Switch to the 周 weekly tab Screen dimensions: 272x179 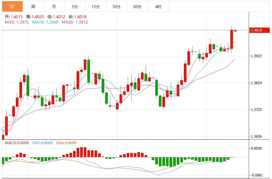coord(33,7)
